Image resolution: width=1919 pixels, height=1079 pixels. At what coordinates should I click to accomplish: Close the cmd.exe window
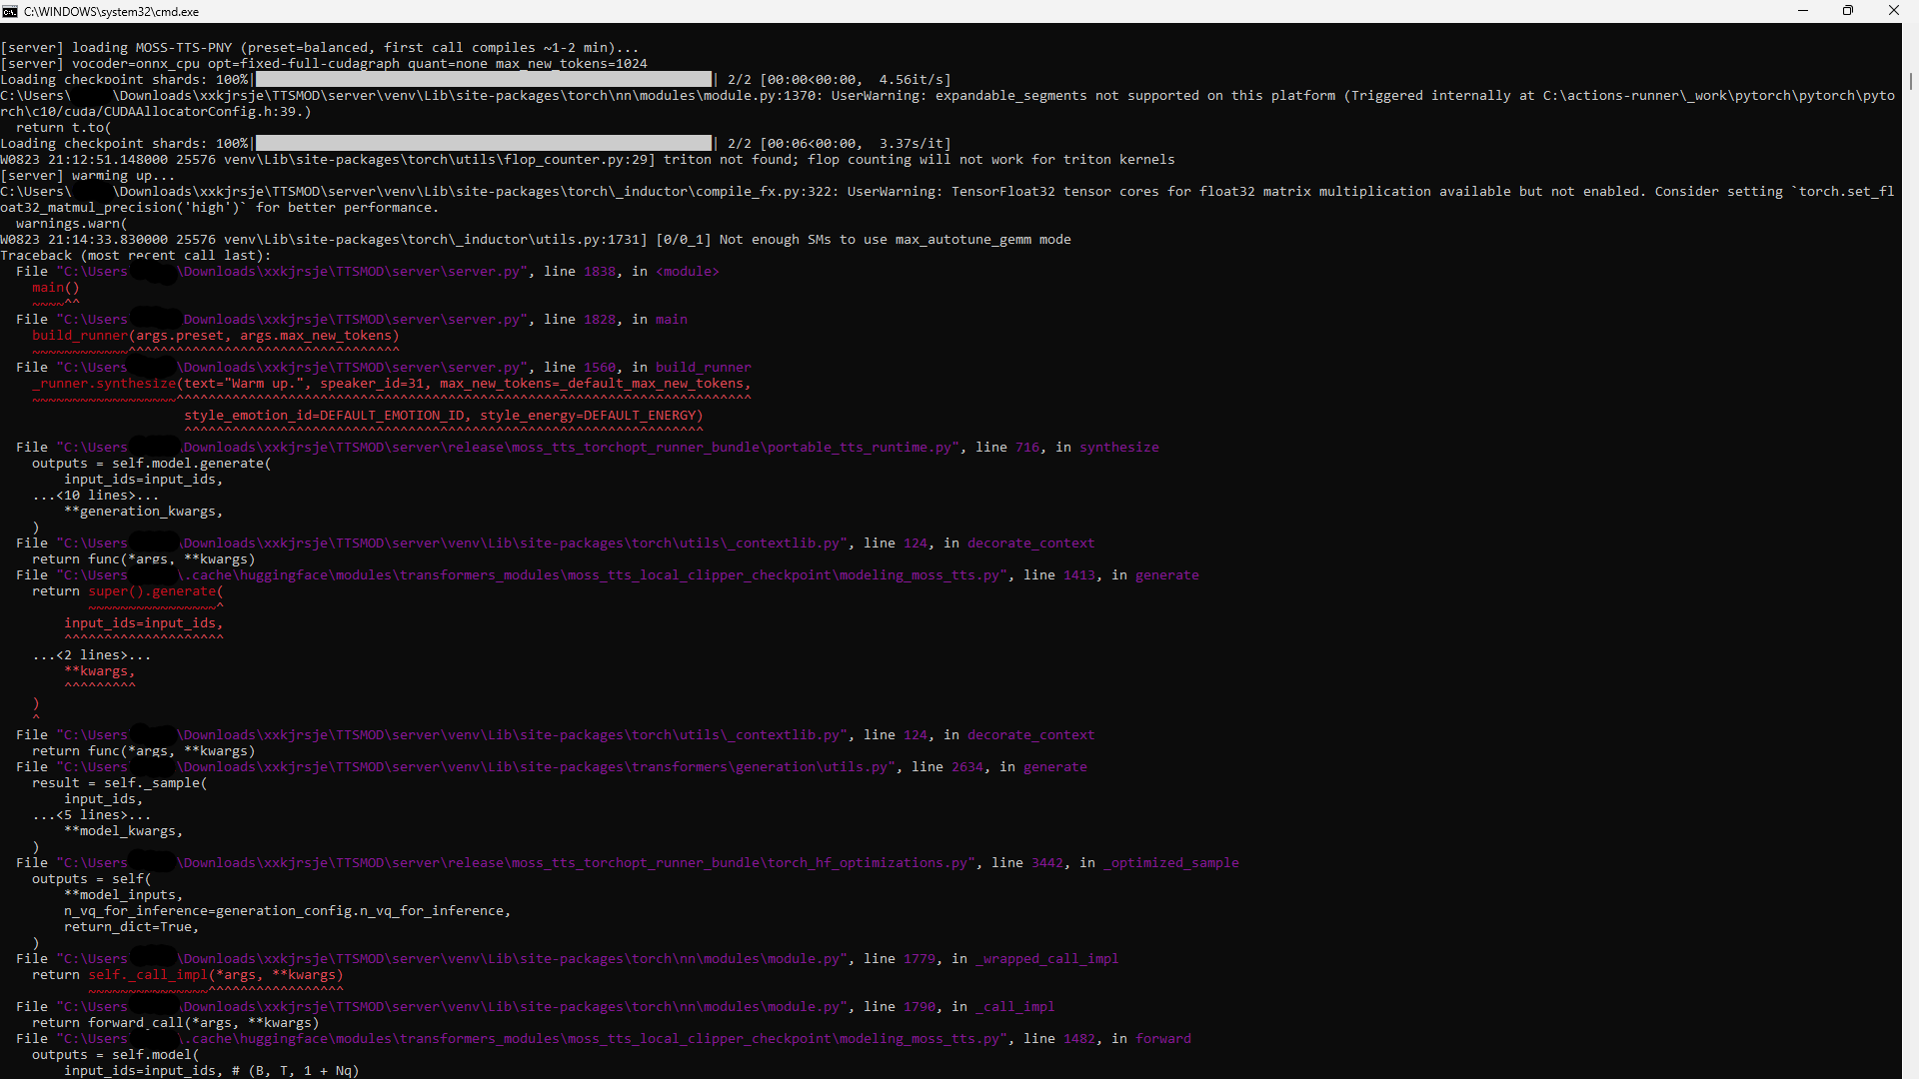1894,11
